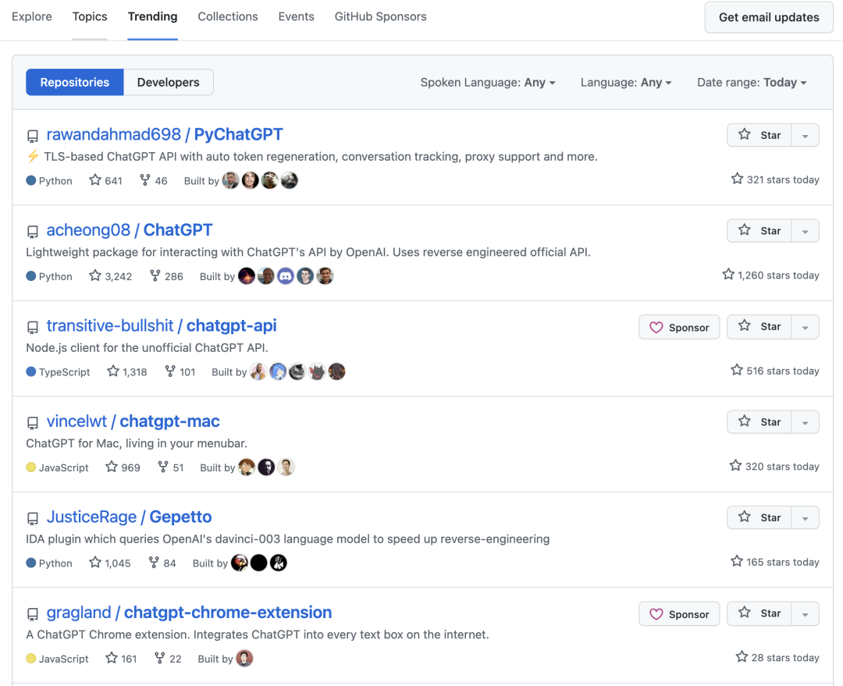Open the acheong08 / ChatGPT repository link

tap(130, 230)
